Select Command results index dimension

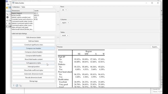coord(22,21)
